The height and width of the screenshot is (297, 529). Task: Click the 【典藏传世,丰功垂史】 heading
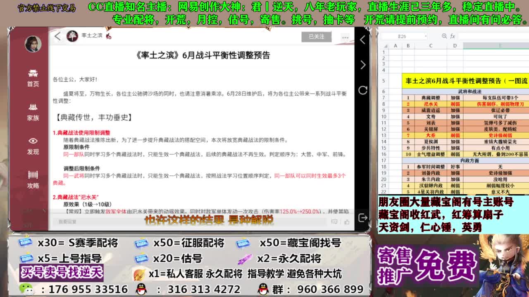coord(94,118)
